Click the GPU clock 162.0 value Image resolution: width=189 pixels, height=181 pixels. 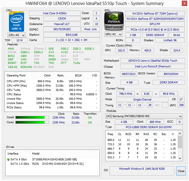pyautogui.click(x=121, y=50)
